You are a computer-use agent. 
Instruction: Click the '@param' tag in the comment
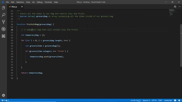point(23,16)
